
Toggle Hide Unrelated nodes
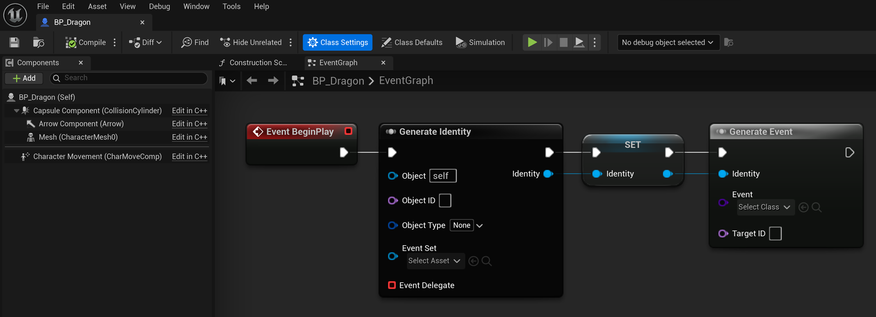251,42
